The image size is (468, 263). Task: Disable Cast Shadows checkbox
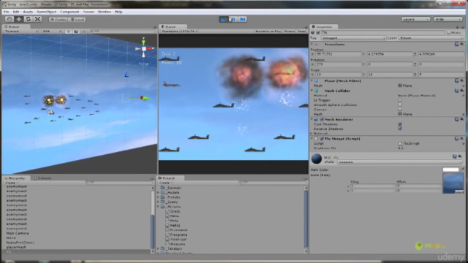[400, 124]
